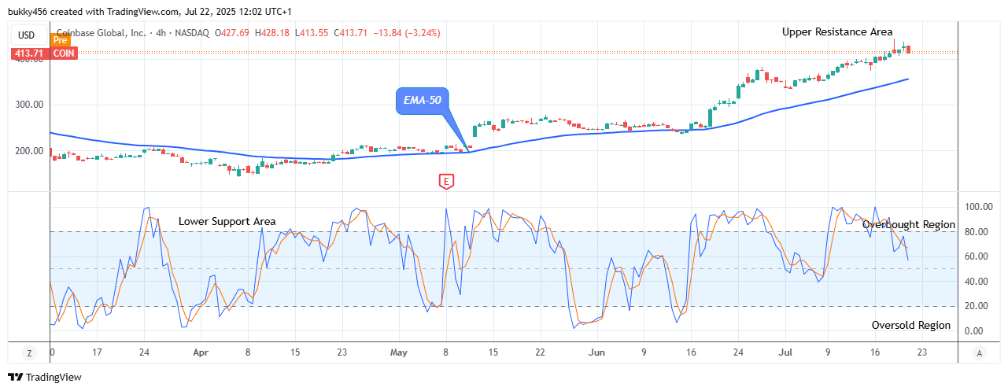1008x391 pixels.
Task: Click the '24' date label before Jul
Action: (x=737, y=353)
